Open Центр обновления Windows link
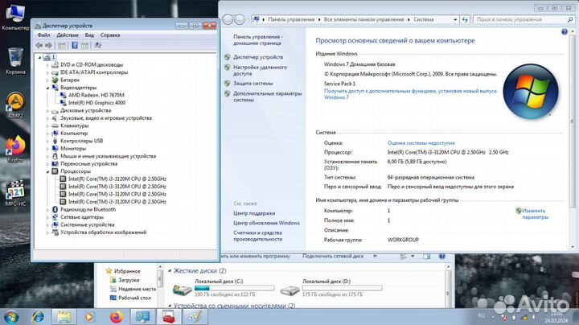Screen dimensions: 579x325 pos(266,223)
